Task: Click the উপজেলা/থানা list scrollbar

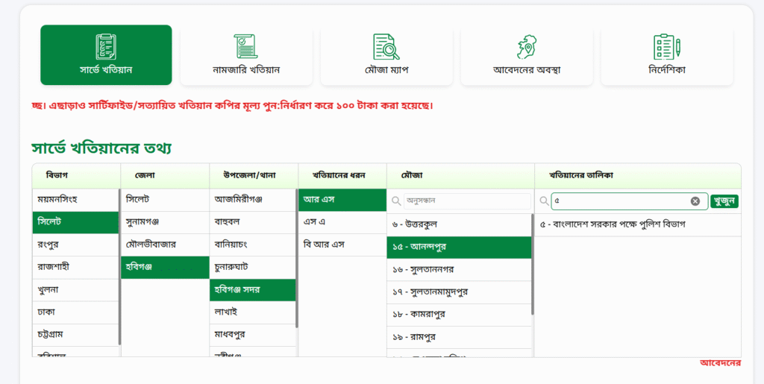Action: (297, 258)
